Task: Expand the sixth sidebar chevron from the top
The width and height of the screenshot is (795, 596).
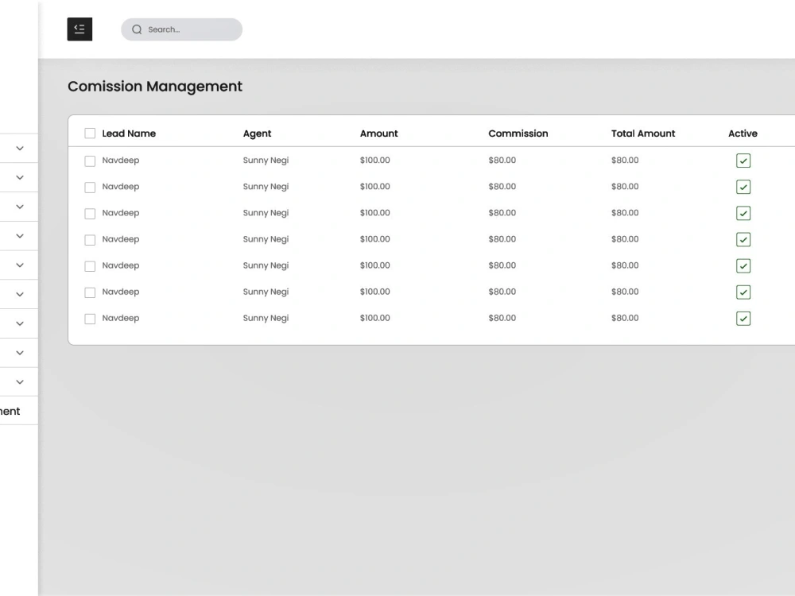Action: (20, 295)
